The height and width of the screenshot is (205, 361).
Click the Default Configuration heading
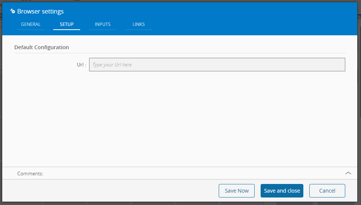tap(42, 47)
